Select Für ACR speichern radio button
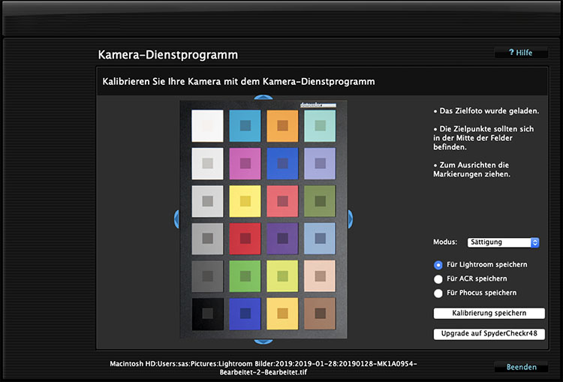Screen dimensions: 563x382 click(x=438, y=279)
